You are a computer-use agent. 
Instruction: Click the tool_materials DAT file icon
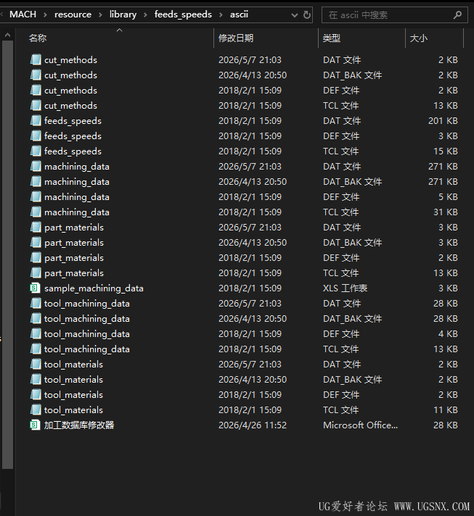[36, 364]
